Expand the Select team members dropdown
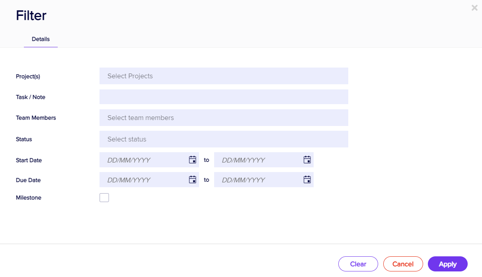Viewport: 482px width, 277px height. [224, 118]
